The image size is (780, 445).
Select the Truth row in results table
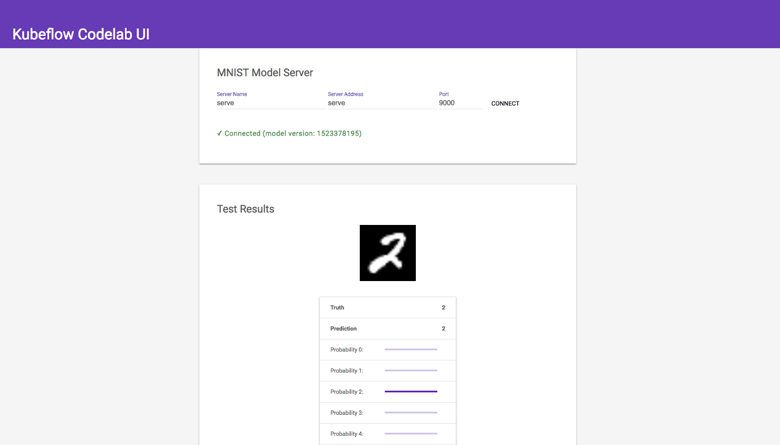tap(388, 307)
